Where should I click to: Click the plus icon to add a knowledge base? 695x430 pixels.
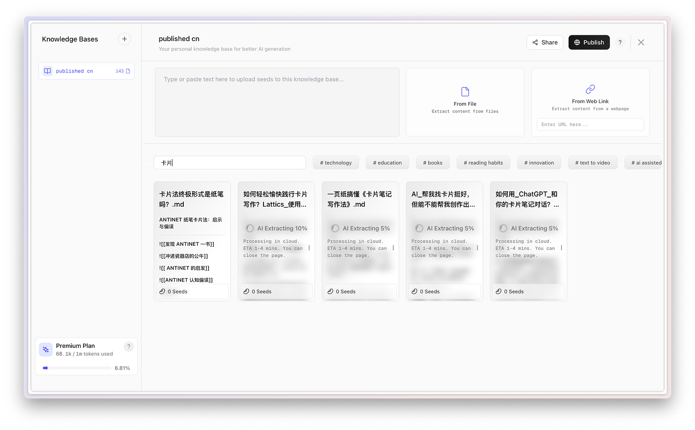click(124, 39)
